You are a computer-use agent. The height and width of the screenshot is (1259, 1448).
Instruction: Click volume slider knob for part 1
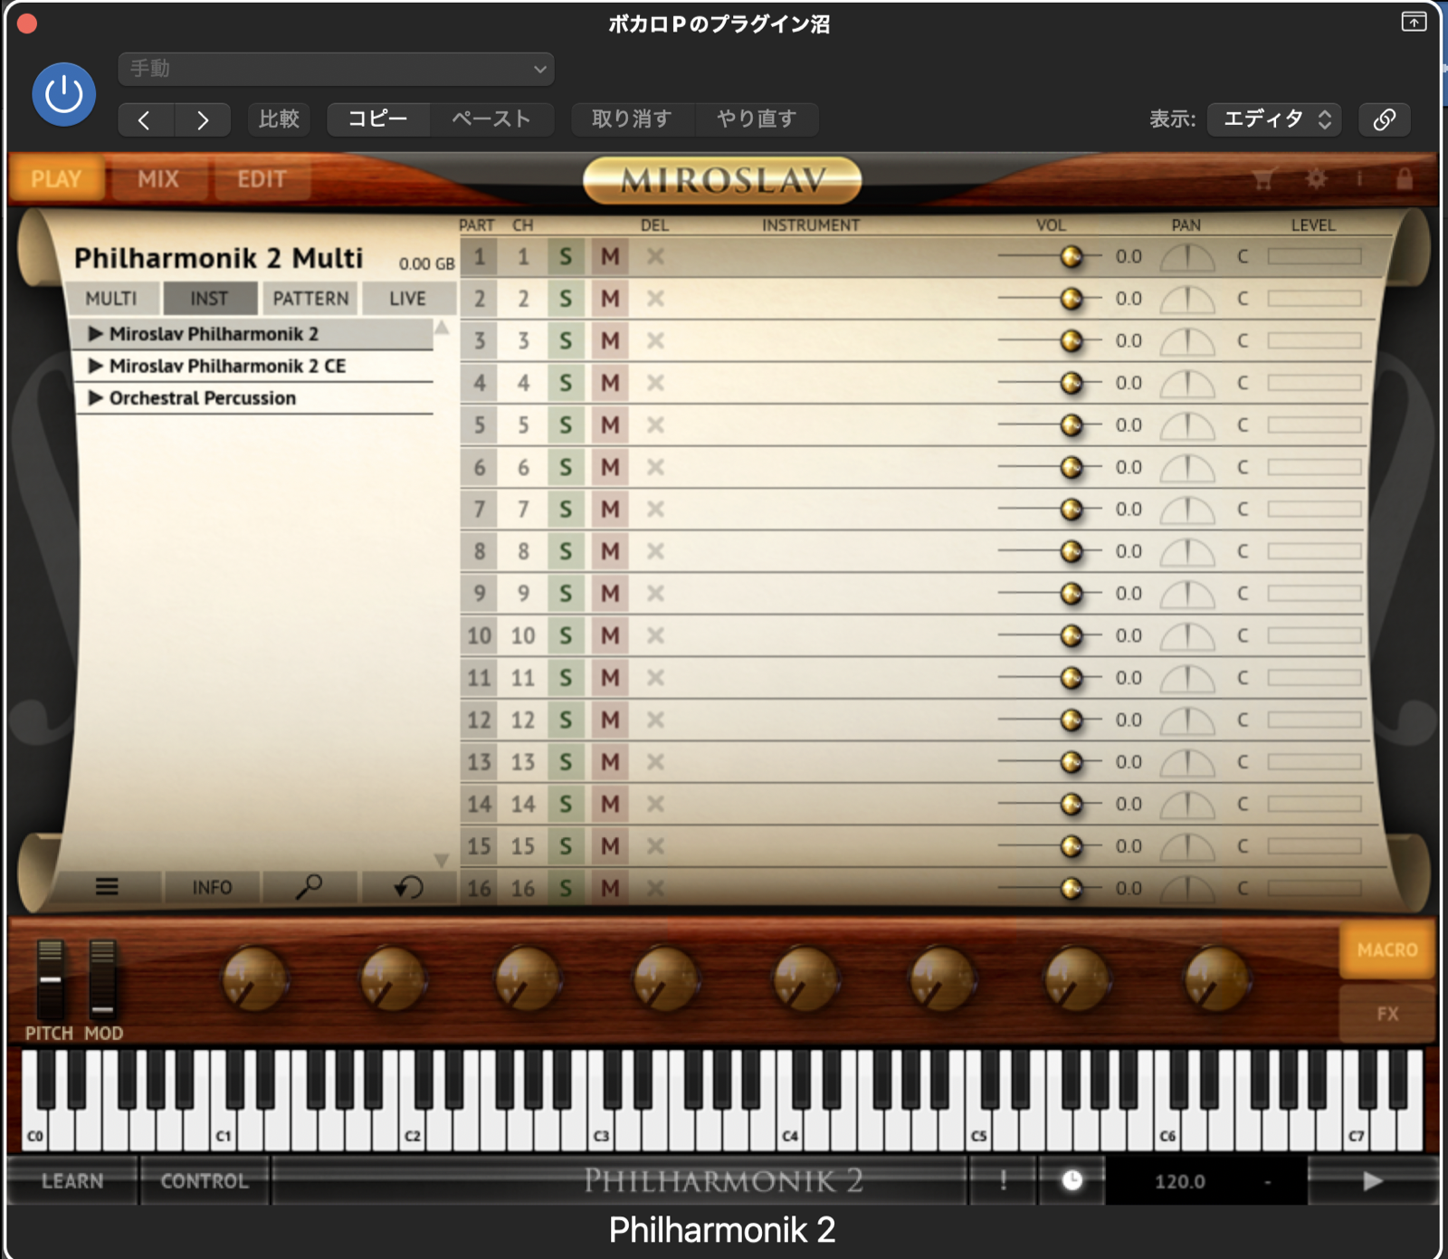click(1072, 257)
